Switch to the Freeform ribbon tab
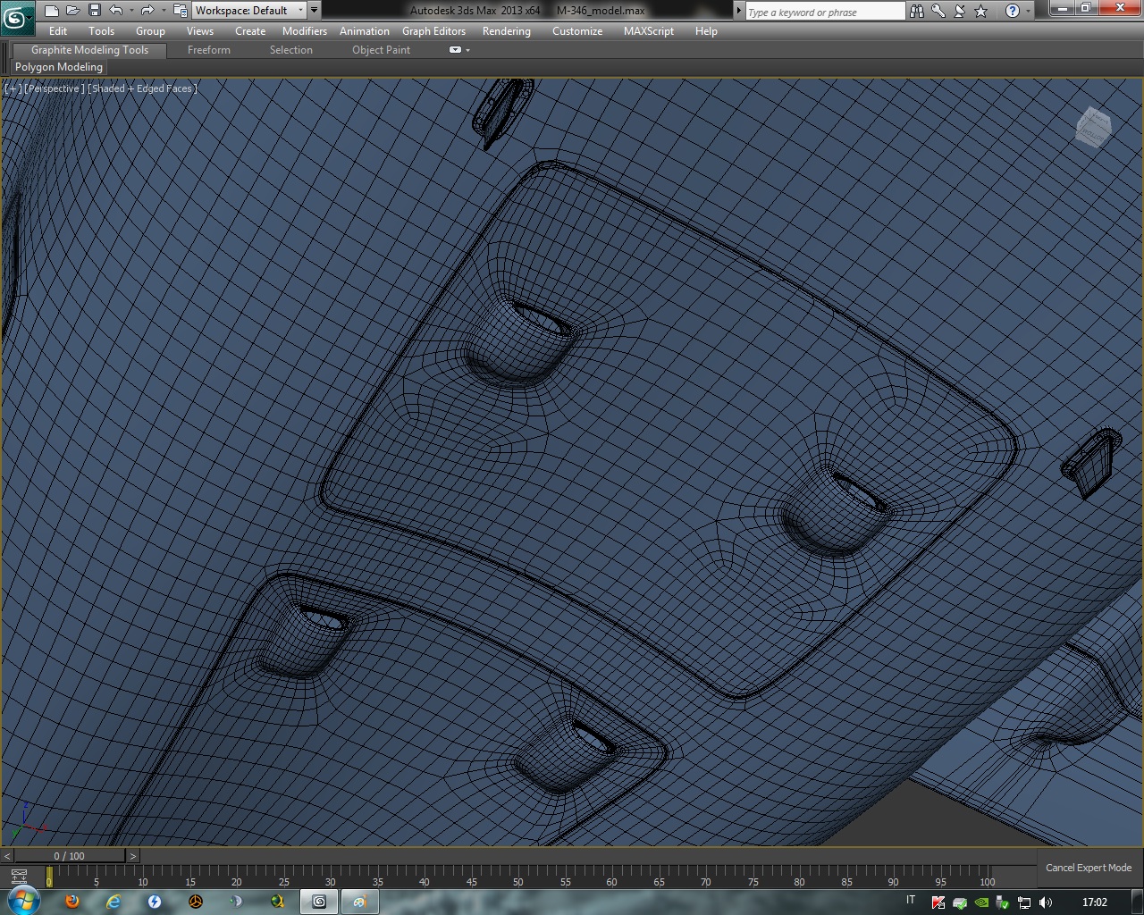This screenshot has width=1144, height=915. [x=209, y=50]
